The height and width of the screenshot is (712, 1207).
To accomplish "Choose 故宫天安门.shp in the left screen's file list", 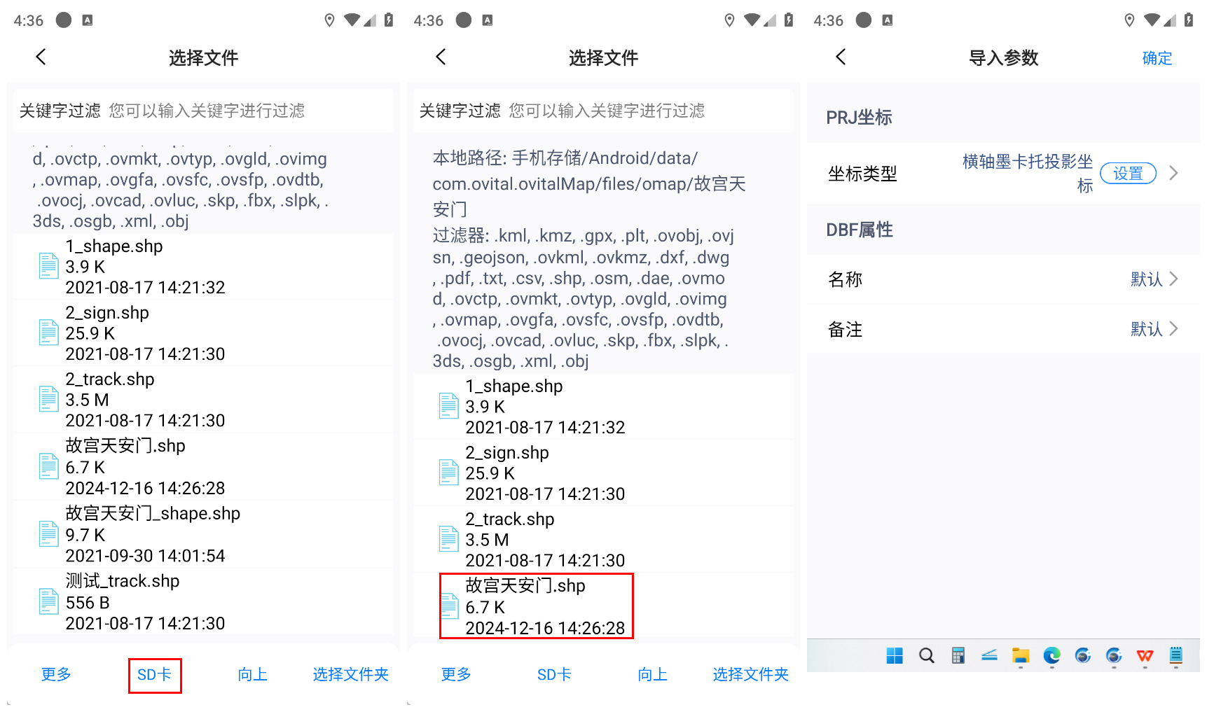I will 203,467.
